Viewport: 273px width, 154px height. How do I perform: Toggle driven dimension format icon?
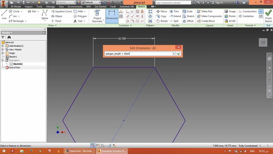point(261,16)
